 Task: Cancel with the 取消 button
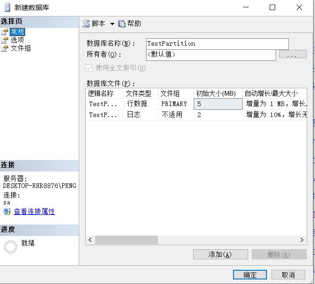click(288, 275)
